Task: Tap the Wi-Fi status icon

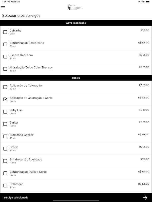Action: tap(139, 2)
